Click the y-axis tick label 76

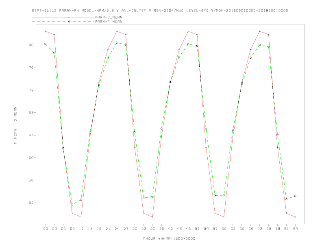(31, 68)
